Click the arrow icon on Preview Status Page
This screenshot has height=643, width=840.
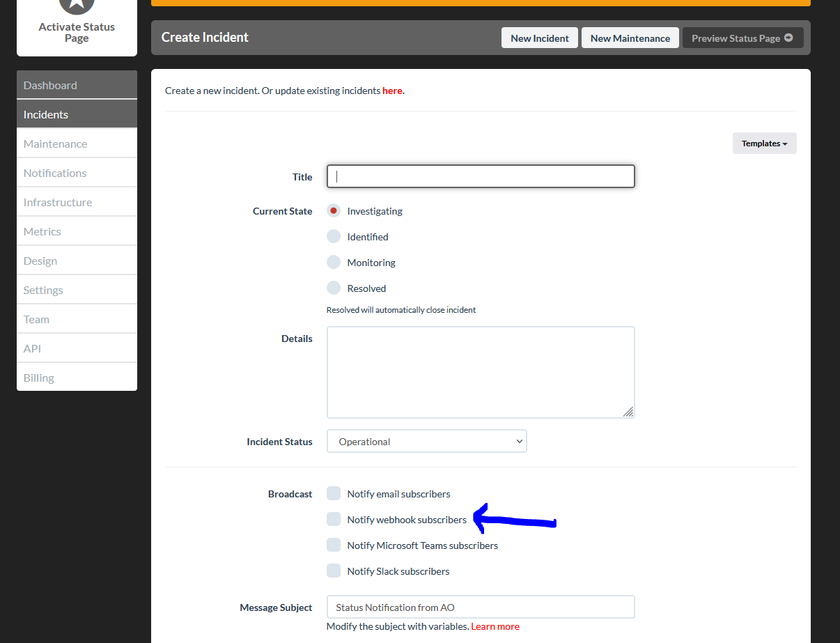click(788, 38)
